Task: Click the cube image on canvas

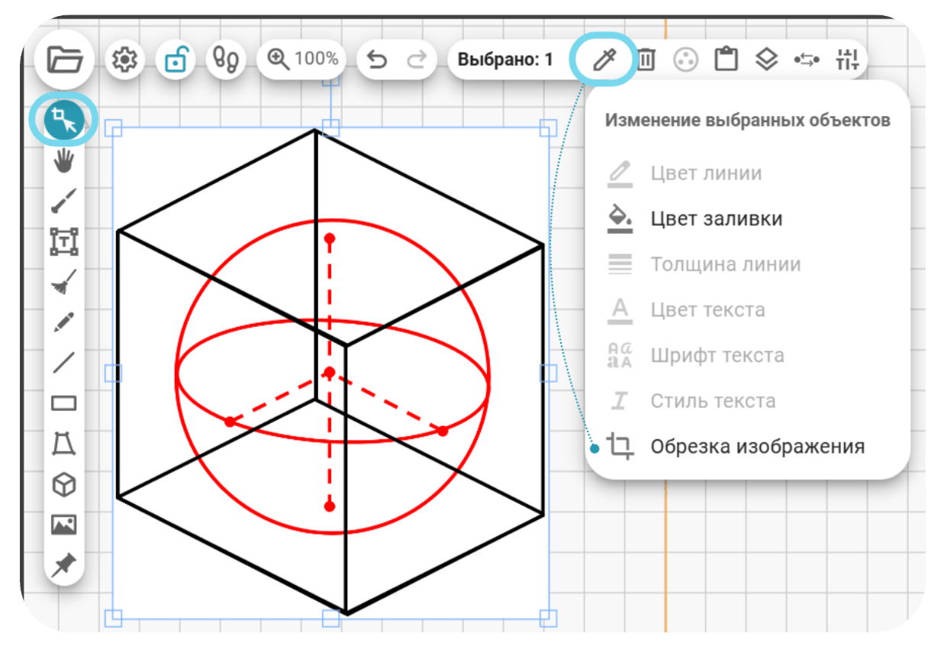Action: [x=330, y=372]
